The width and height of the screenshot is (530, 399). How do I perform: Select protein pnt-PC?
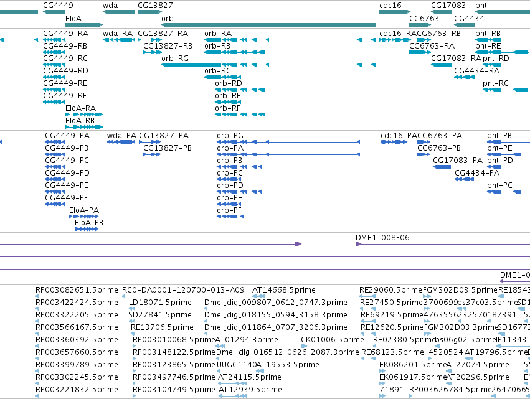(x=499, y=185)
